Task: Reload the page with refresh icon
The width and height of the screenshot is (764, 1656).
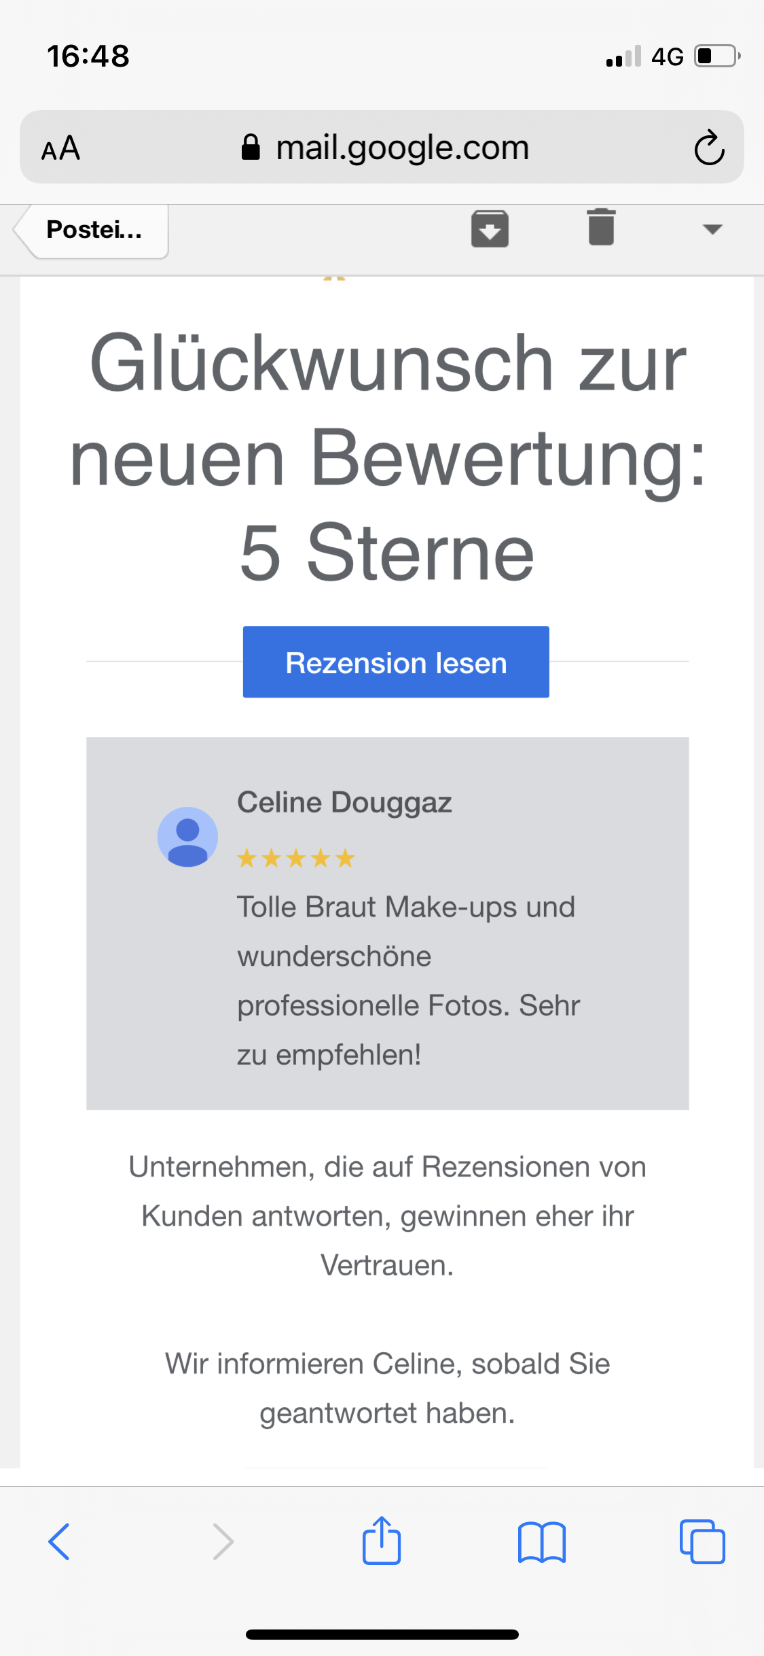Action: click(709, 148)
